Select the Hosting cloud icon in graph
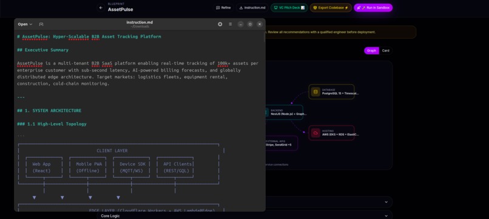 coord(315,133)
